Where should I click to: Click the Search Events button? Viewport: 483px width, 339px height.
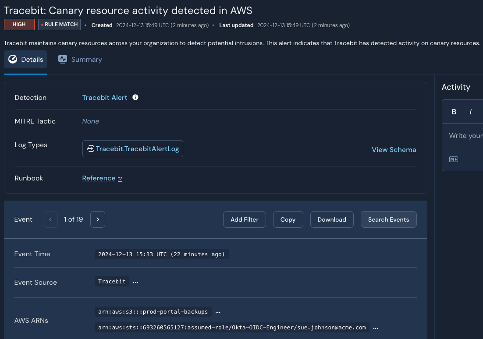pyautogui.click(x=388, y=219)
